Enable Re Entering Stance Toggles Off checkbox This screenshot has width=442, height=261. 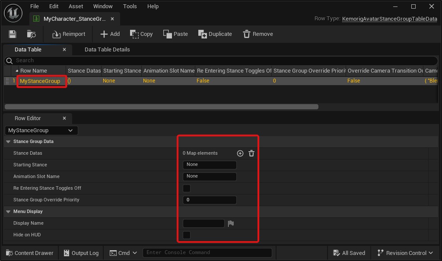(187, 188)
